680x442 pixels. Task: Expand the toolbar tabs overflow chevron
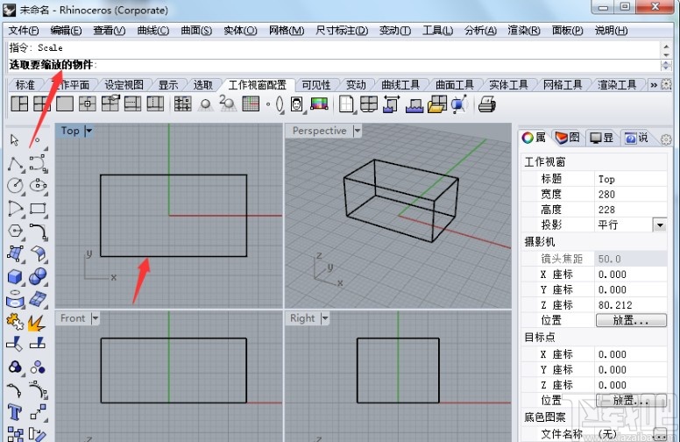coord(654,85)
